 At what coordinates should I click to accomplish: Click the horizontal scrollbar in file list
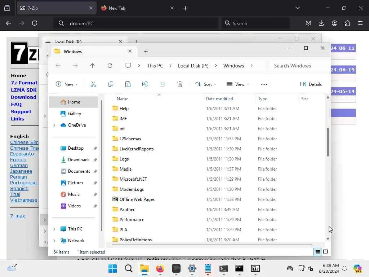[212, 245]
